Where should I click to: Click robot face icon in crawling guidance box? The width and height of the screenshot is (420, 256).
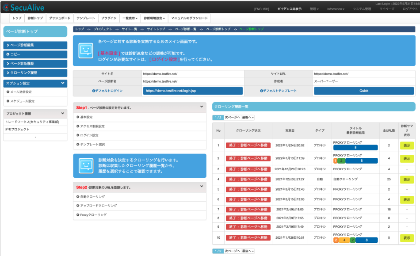pos(86,165)
